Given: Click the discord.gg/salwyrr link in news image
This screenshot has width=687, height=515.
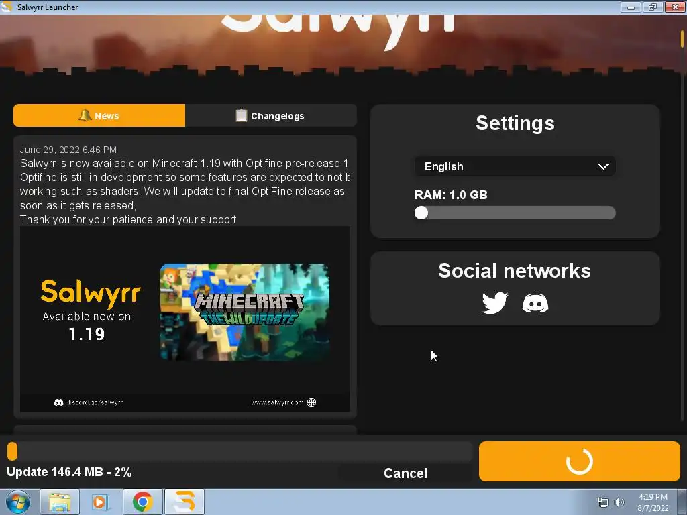Looking at the screenshot, I should (95, 402).
